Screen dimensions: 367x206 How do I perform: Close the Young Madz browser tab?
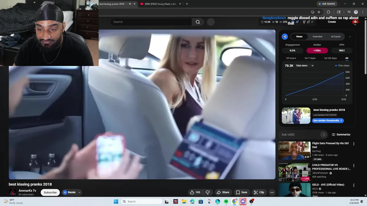180,4
